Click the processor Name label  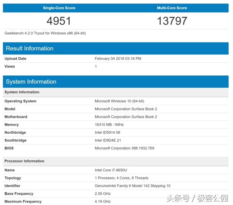point(10,170)
